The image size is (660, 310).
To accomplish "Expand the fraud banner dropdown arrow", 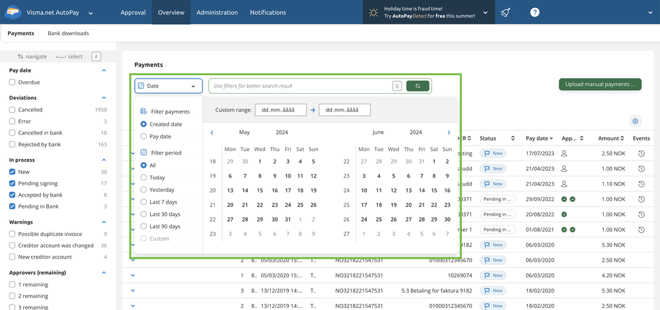I will point(486,13).
